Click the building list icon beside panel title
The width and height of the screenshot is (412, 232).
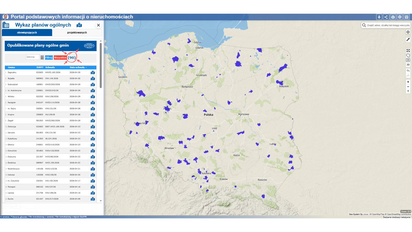coord(6,25)
